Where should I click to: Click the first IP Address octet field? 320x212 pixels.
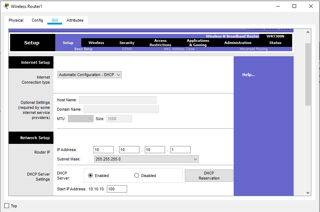tap(104, 150)
